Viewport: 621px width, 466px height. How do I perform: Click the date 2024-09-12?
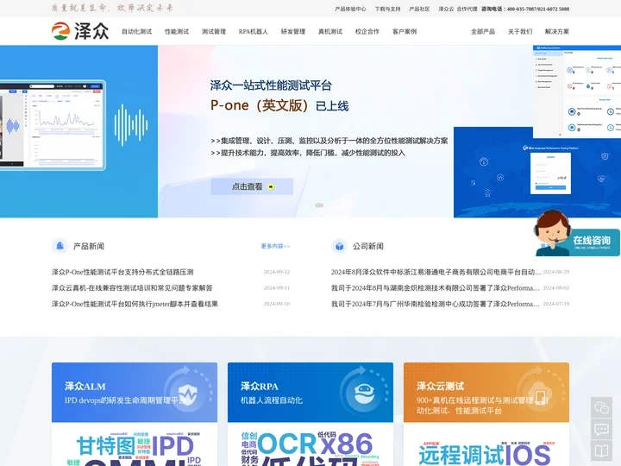pos(277,272)
